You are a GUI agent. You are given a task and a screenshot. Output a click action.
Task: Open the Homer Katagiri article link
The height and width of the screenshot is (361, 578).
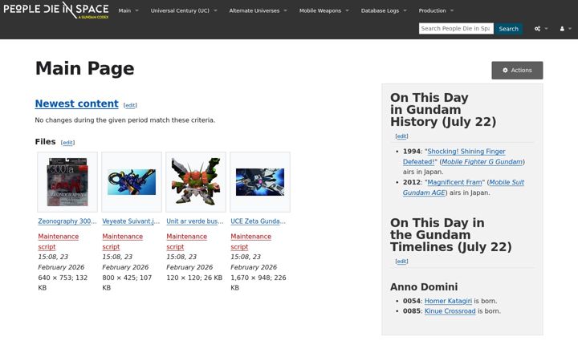click(x=448, y=301)
